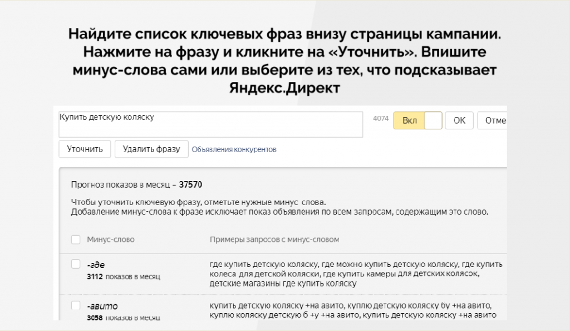Click the key phrase text field
Screen dimensions: 570x331
pos(210,124)
